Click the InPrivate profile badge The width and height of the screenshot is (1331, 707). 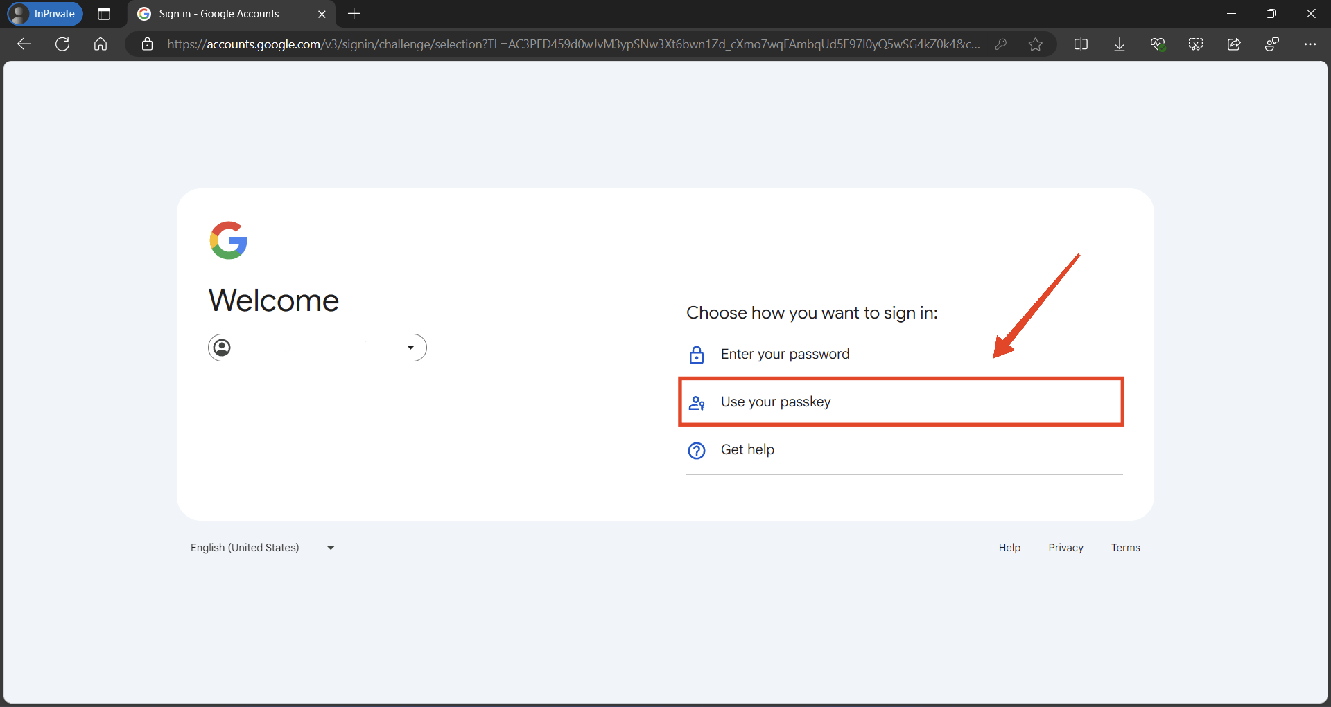coord(45,14)
